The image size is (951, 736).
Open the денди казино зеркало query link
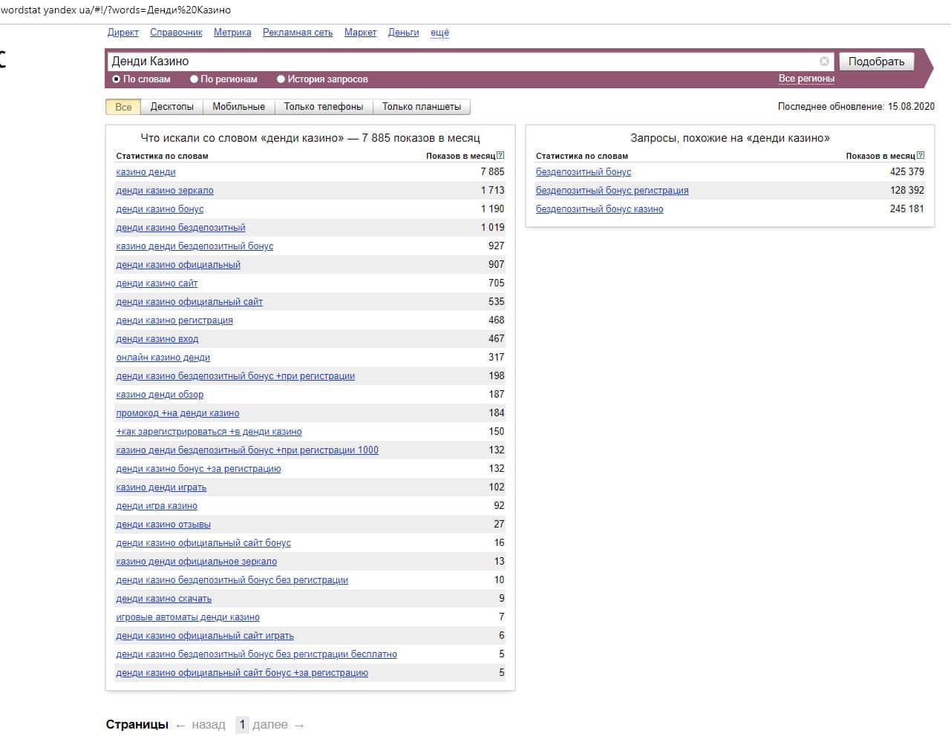pos(165,191)
